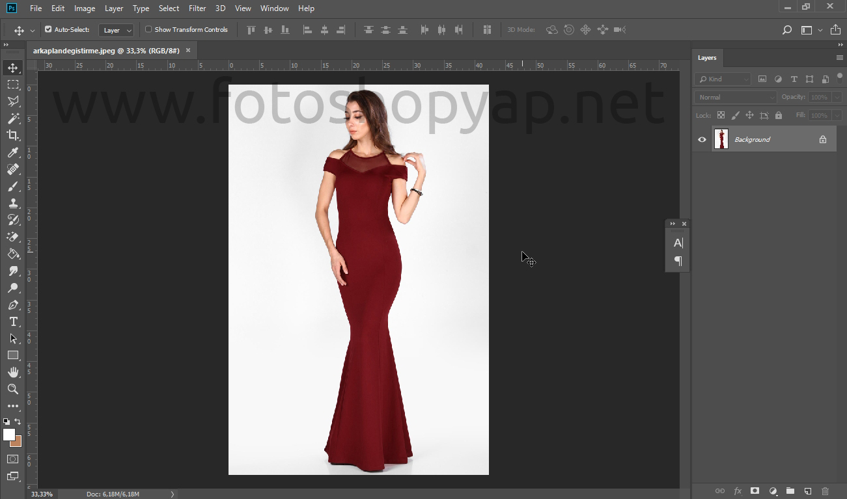Open the Filter menu
This screenshot has width=847, height=499.
[x=197, y=8]
